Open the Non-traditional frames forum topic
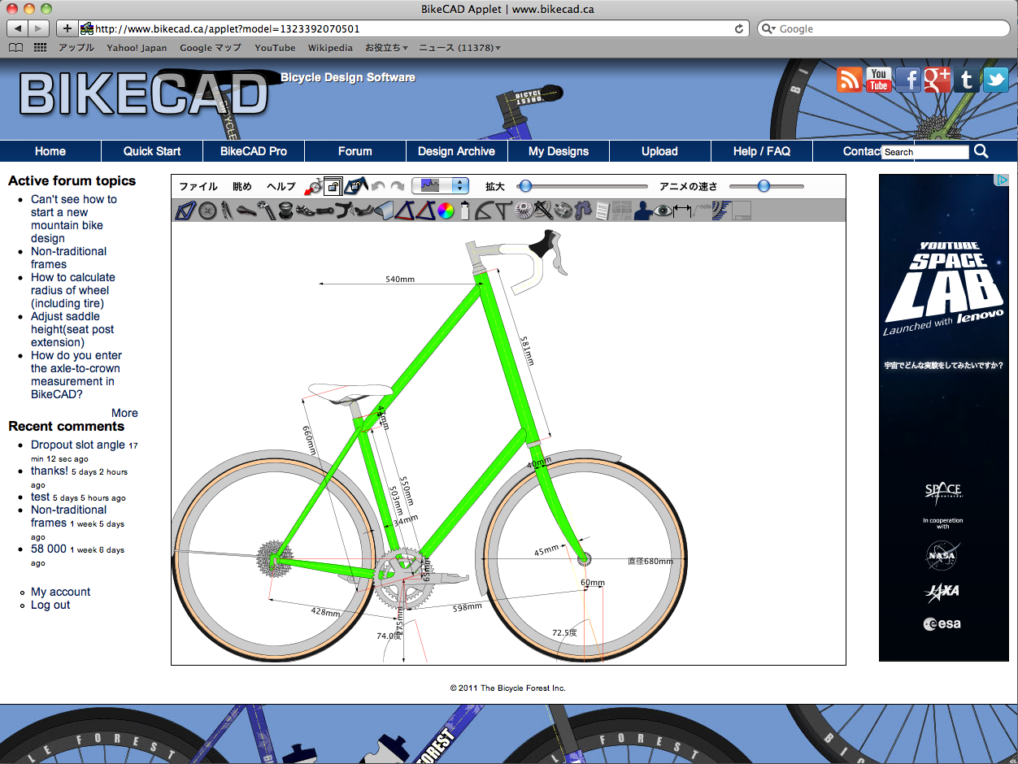 (x=68, y=258)
